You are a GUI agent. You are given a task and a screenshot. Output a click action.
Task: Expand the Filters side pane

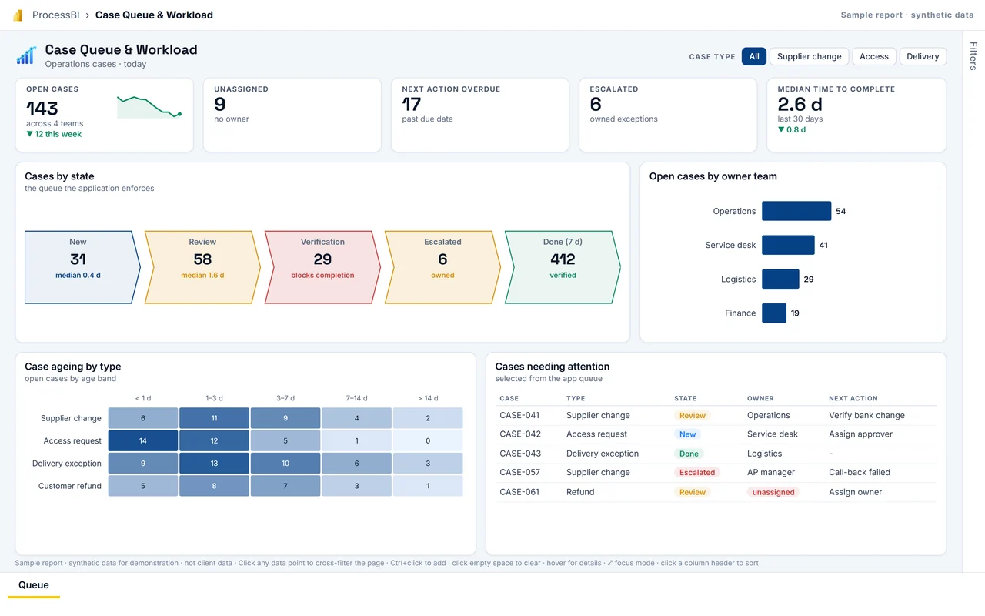(x=973, y=56)
